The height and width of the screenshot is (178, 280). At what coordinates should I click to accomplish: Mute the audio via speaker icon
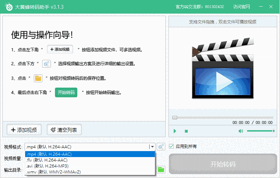240,131
